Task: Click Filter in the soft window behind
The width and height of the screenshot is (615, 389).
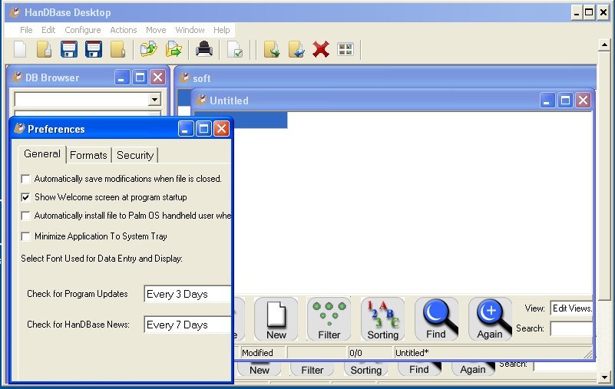Action: [312, 369]
